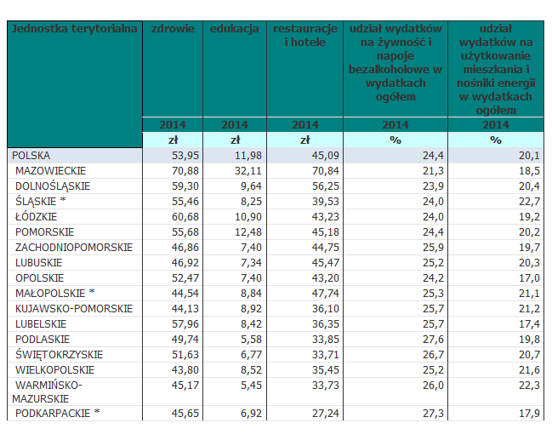Click the 2014 year cell under edukacja
This screenshot has width=552, height=440.
tap(235, 125)
